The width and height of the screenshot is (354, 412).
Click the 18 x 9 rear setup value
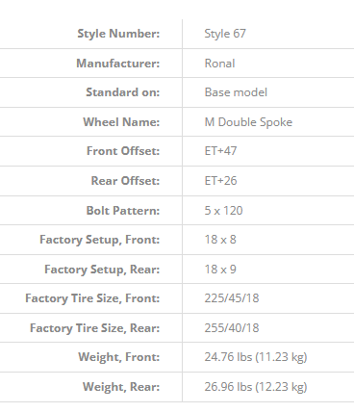[x=220, y=270]
